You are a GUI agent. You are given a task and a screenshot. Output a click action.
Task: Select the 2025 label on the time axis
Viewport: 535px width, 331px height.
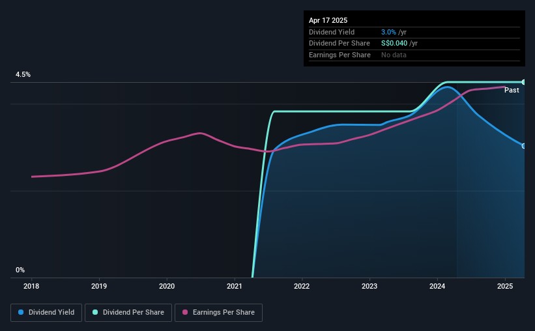click(505, 285)
